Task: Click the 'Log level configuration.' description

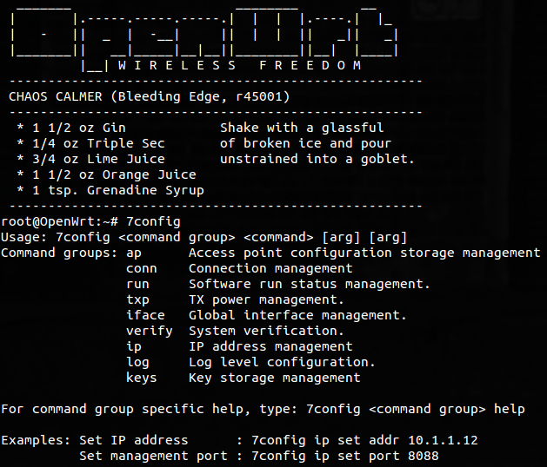Action: (283, 363)
